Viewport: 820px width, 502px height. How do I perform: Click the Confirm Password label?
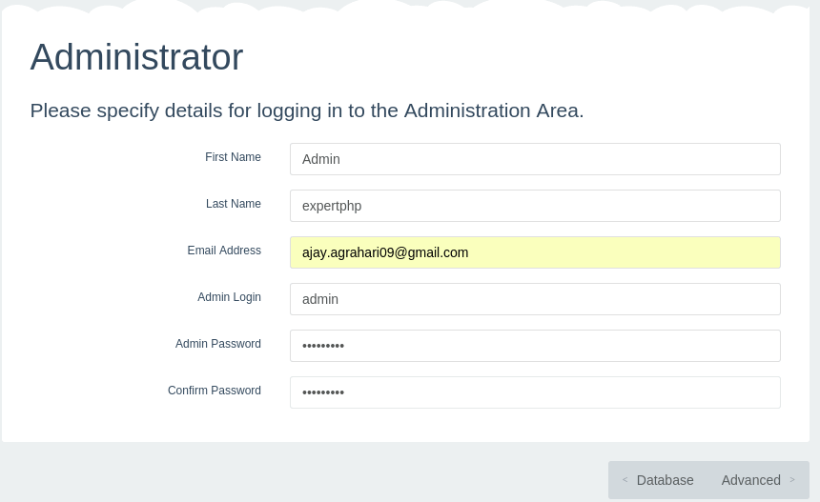pyautogui.click(x=214, y=391)
